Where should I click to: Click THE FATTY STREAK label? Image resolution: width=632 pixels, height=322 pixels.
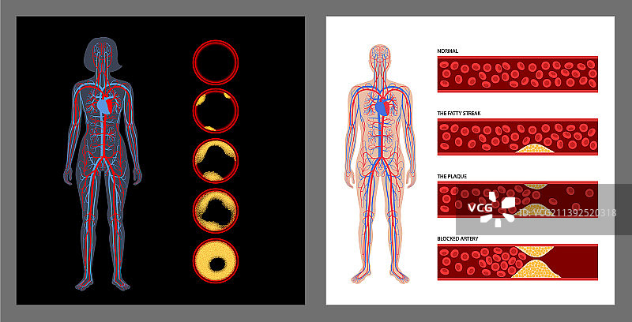point(459,114)
